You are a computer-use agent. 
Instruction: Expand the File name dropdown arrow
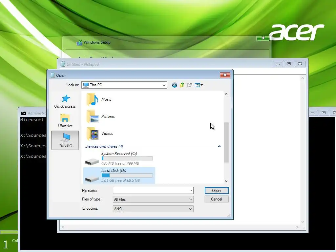coord(191,191)
